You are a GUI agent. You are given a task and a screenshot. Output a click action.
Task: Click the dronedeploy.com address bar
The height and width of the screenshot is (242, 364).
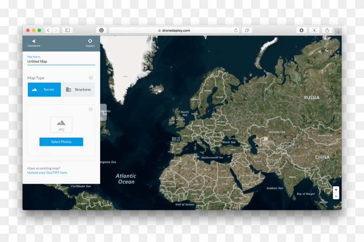click(x=173, y=30)
